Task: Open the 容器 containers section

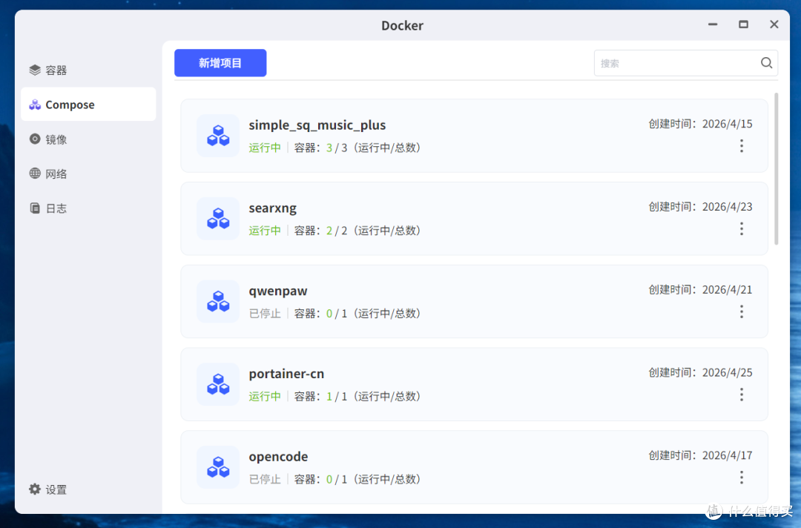Action: point(88,70)
